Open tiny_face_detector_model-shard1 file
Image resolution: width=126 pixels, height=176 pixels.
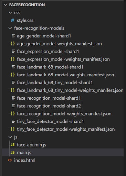tap(50, 122)
